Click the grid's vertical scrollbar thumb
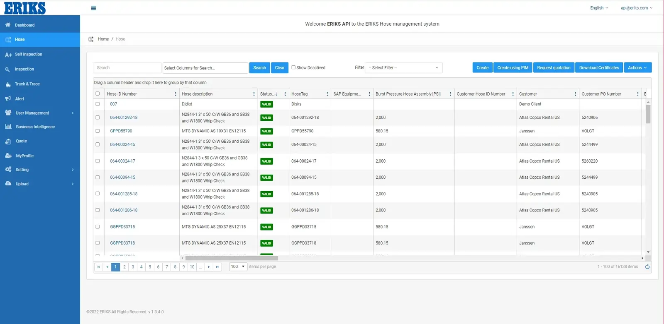664x324 pixels. pos(648,114)
